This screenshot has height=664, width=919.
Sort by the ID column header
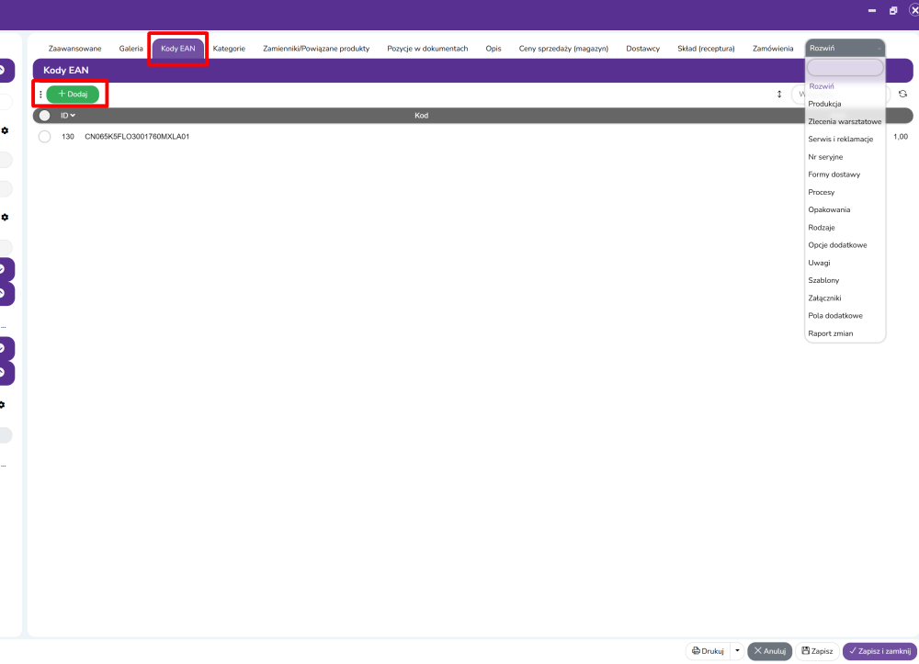tap(68, 116)
